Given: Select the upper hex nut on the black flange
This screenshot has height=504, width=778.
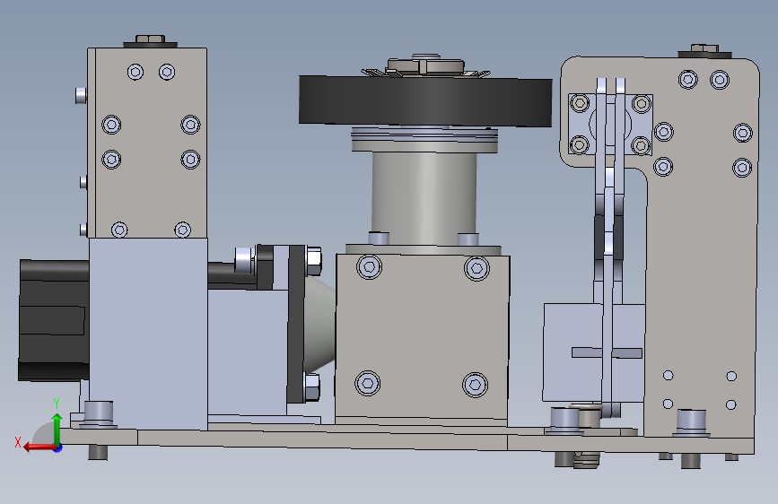Looking at the screenshot, I should (x=313, y=260).
